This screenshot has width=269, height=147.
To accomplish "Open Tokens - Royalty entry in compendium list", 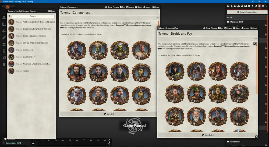I will click(22, 71).
